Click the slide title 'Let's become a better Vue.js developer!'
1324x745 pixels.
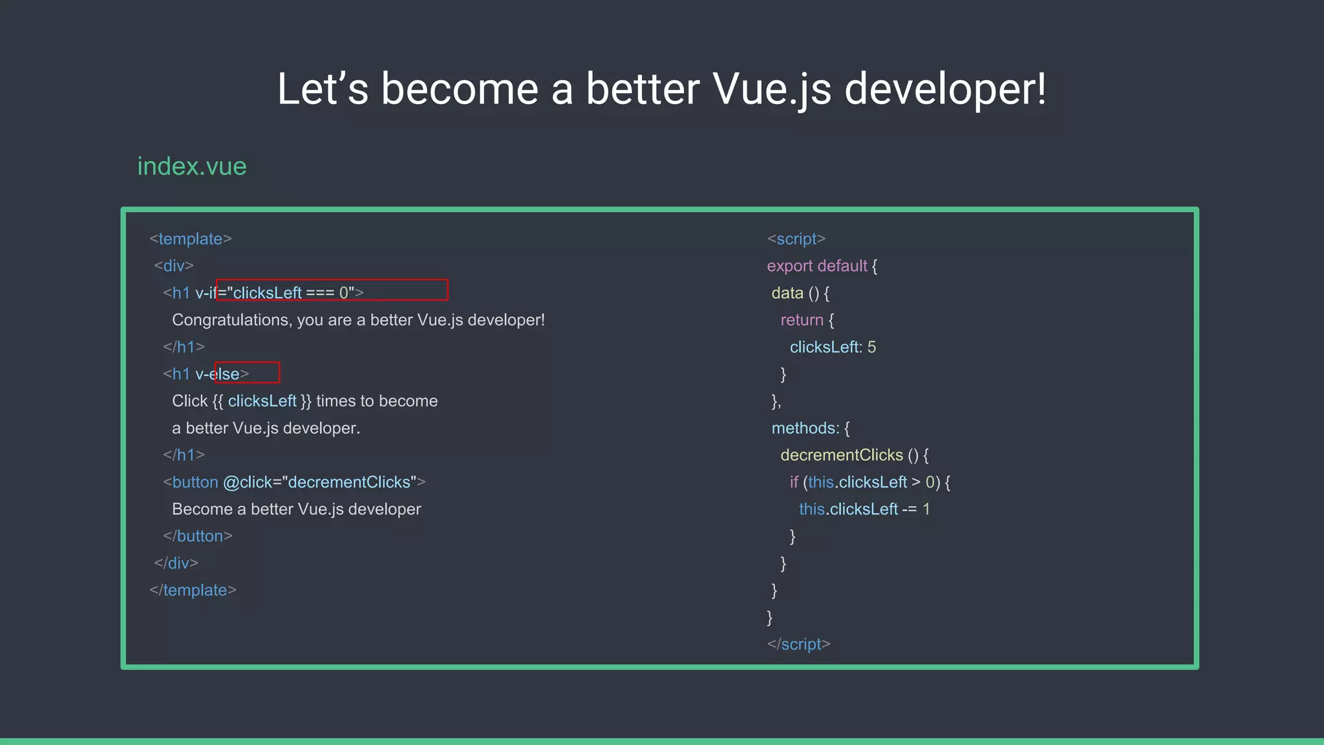click(661, 89)
